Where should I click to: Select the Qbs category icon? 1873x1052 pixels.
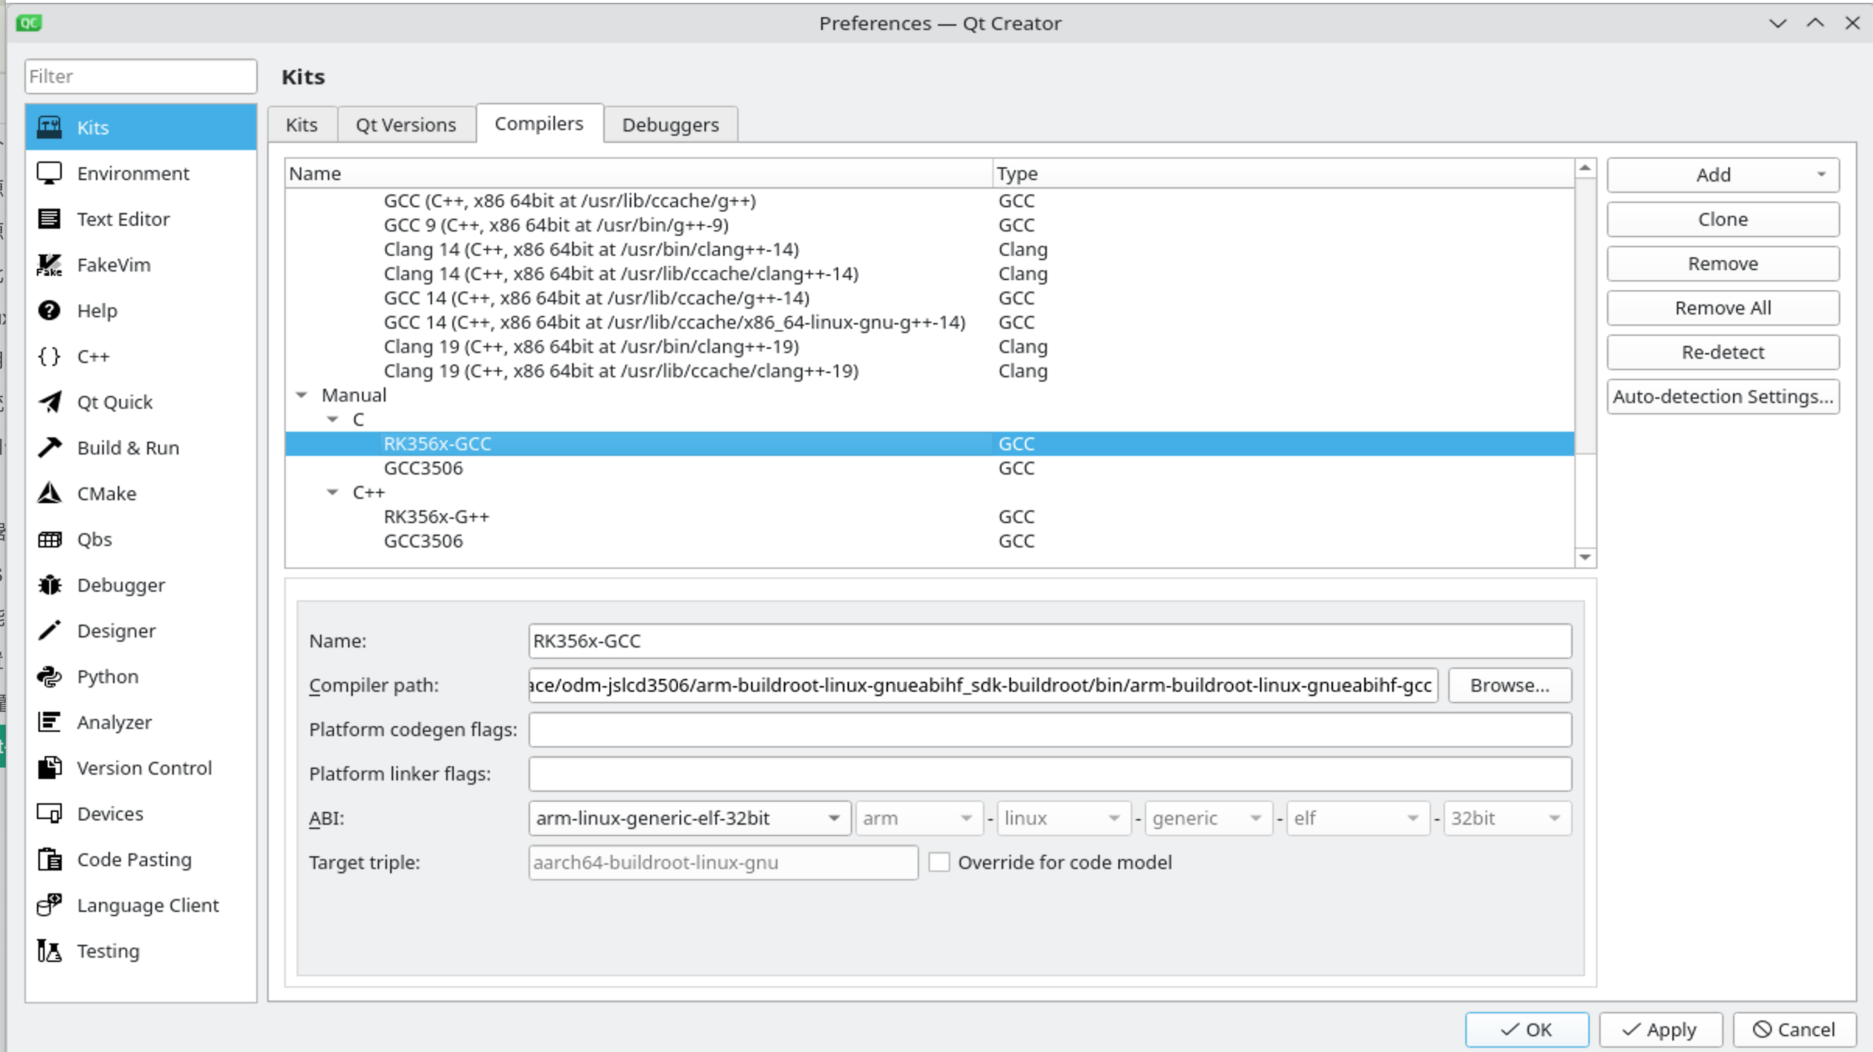(x=49, y=540)
